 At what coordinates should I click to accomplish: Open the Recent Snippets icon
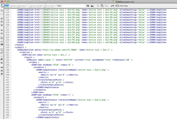2,59
